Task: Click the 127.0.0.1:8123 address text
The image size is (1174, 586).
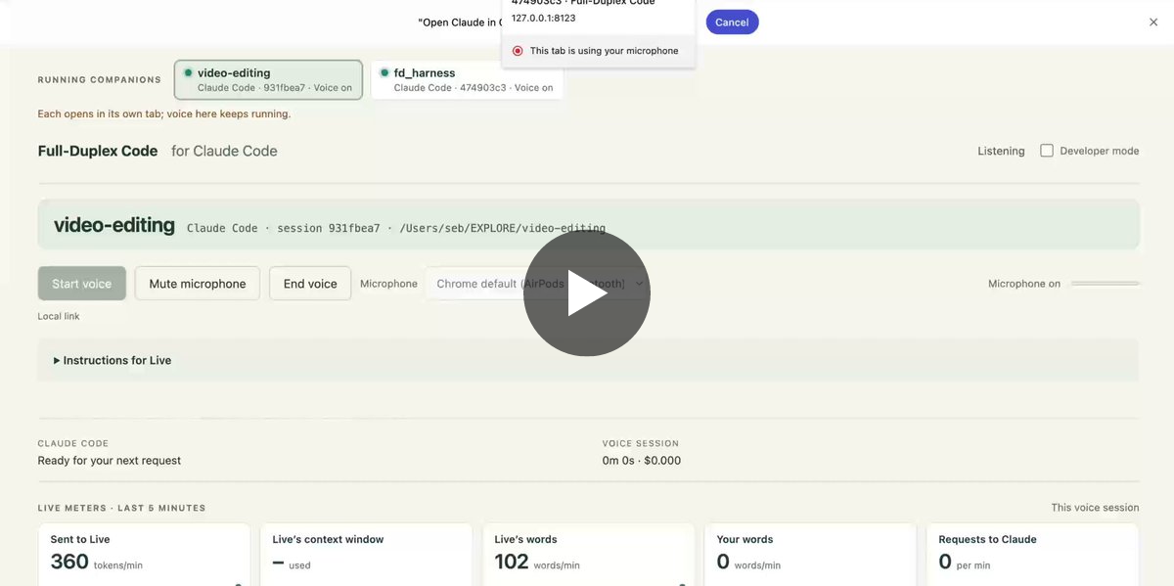Action: [x=544, y=18]
